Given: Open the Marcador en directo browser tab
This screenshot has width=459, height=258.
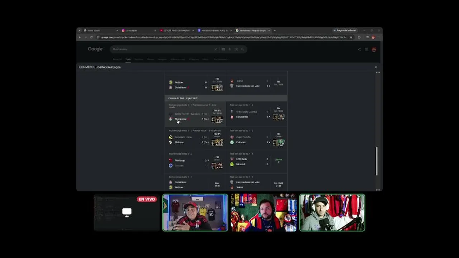Looking at the screenshot, I should click(x=215, y=30).
